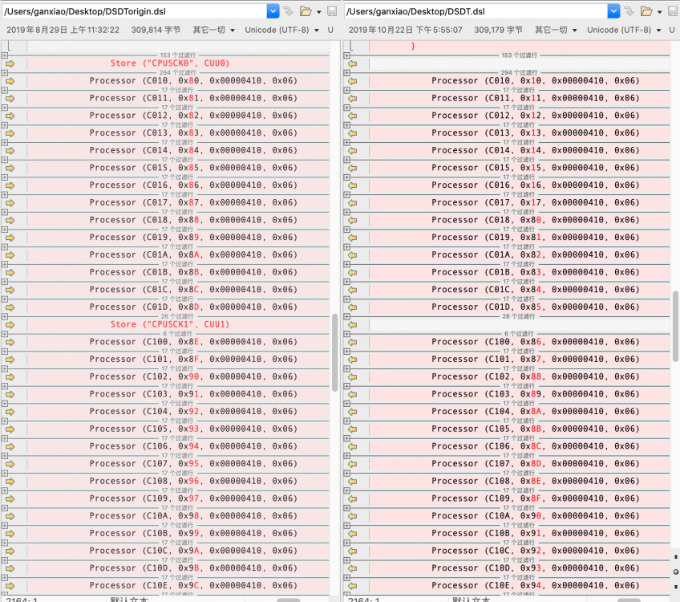Click left pane 309,814 字节 size label

156,30
